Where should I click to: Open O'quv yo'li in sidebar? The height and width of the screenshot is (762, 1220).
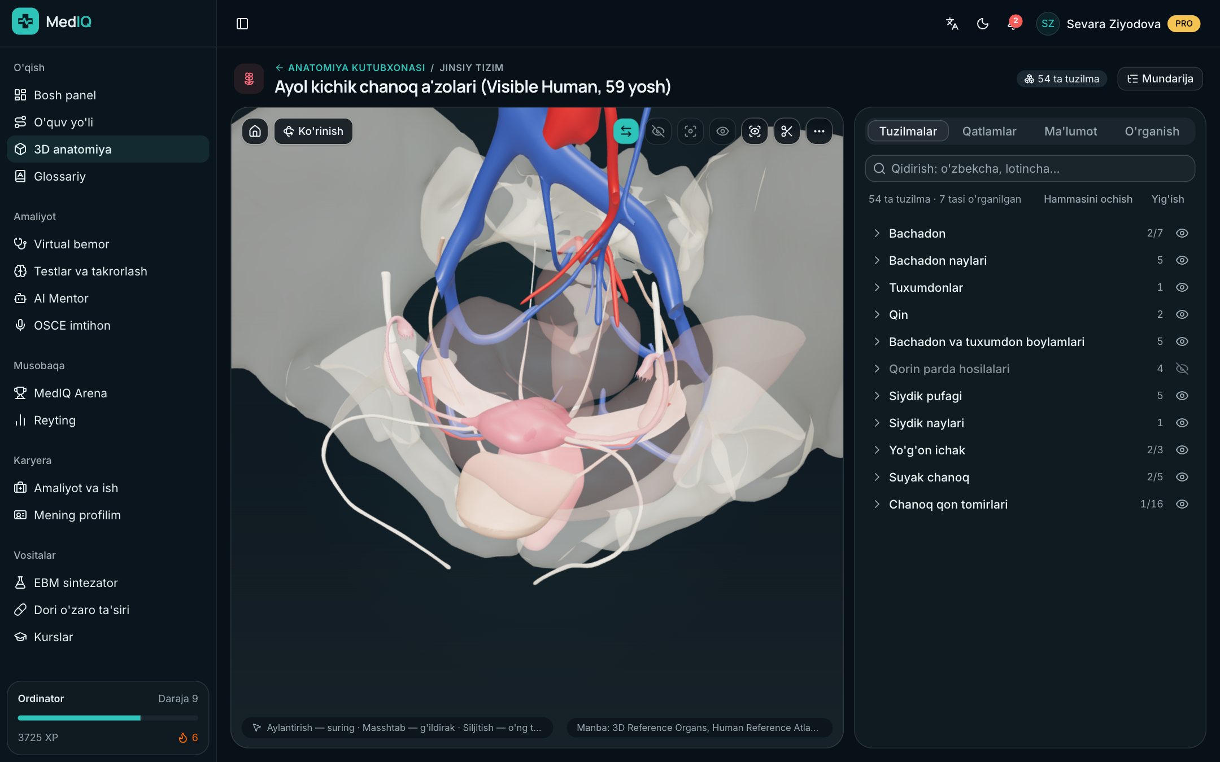click(x=108, y=122)
